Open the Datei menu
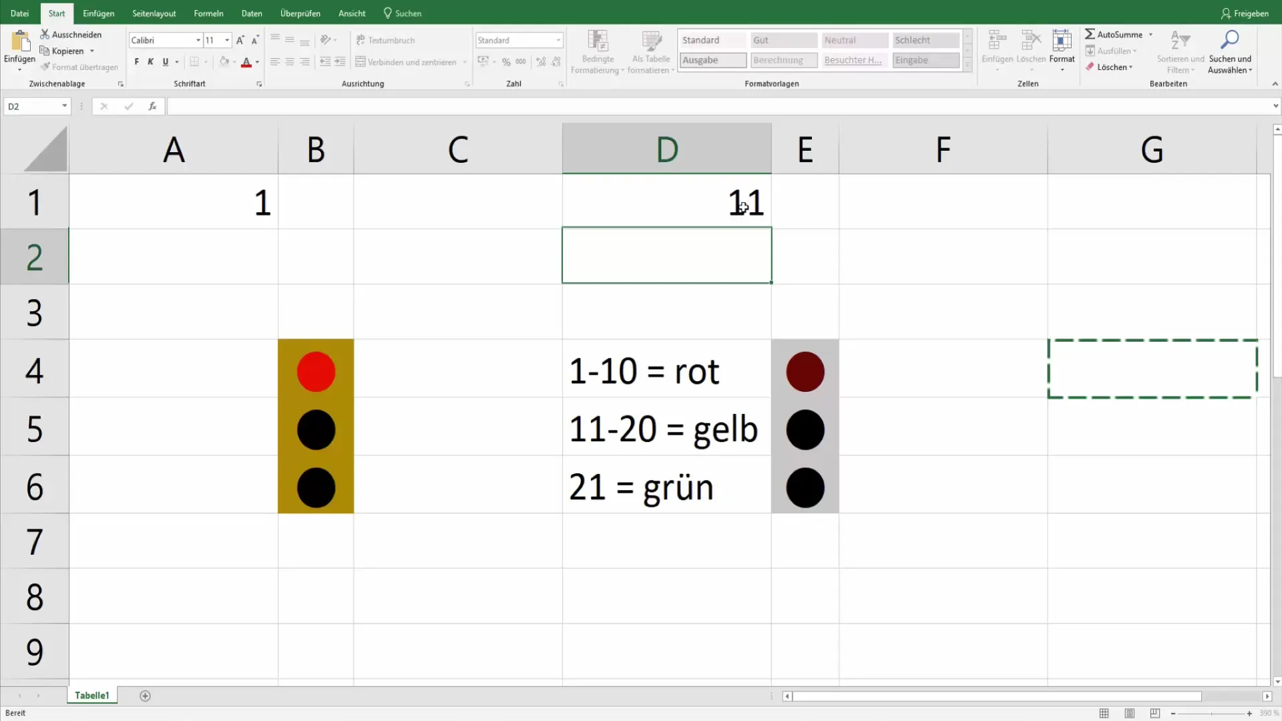 coord(19,13)
